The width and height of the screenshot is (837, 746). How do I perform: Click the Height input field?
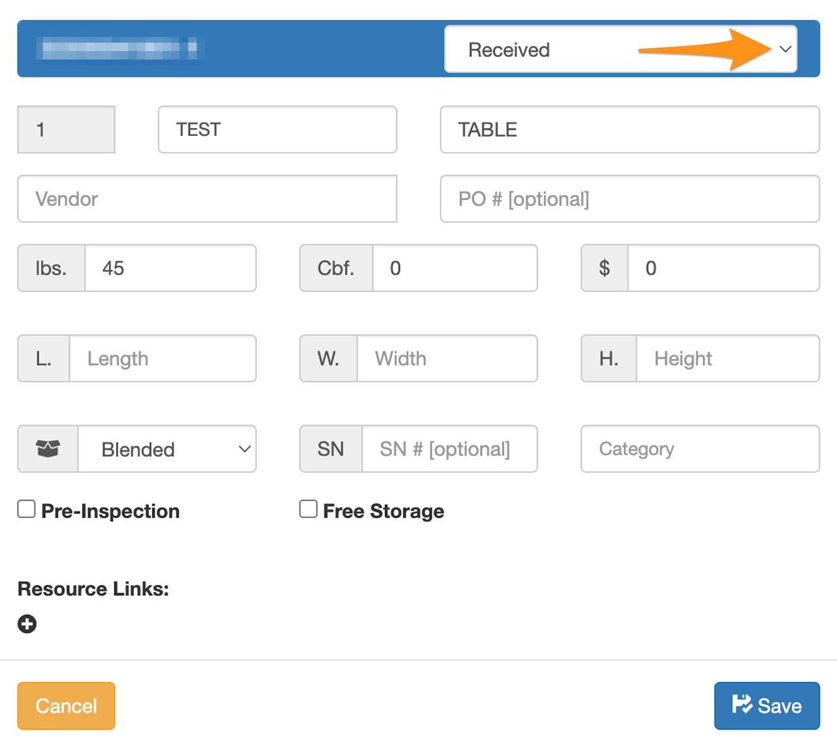[728, 359]
